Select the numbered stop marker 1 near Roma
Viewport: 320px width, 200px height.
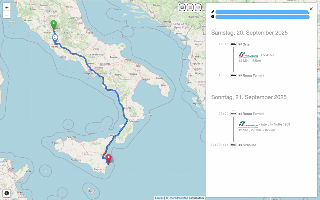pos(55,37)
